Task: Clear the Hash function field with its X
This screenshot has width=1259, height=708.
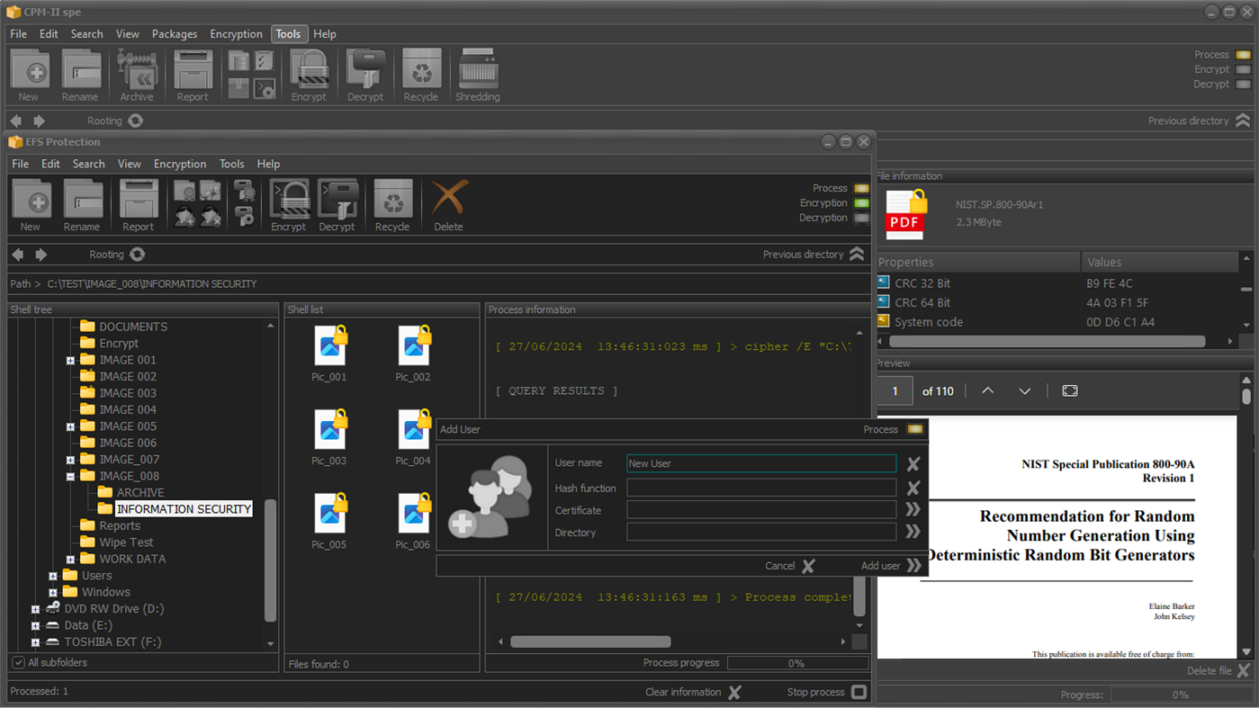Action: pyautogui.click(x=913, y=488)
